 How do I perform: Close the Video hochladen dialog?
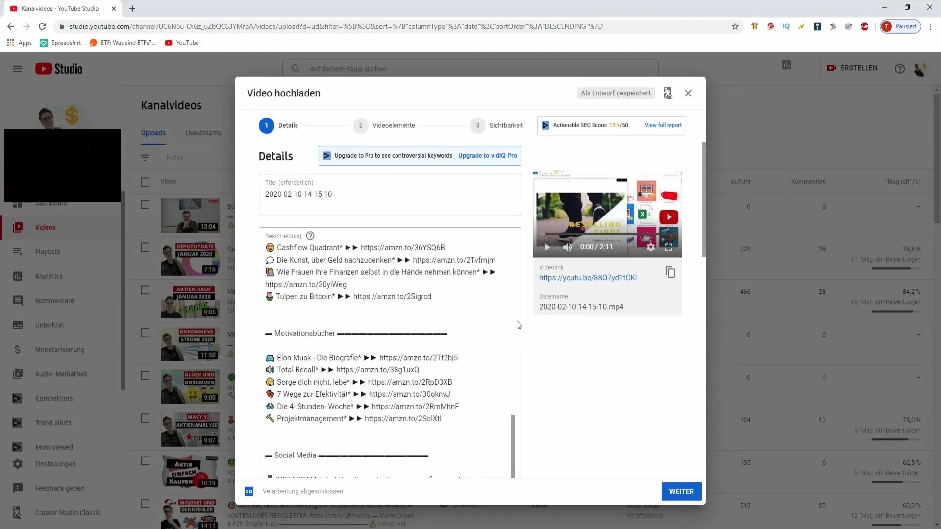(x=688, y=93)
